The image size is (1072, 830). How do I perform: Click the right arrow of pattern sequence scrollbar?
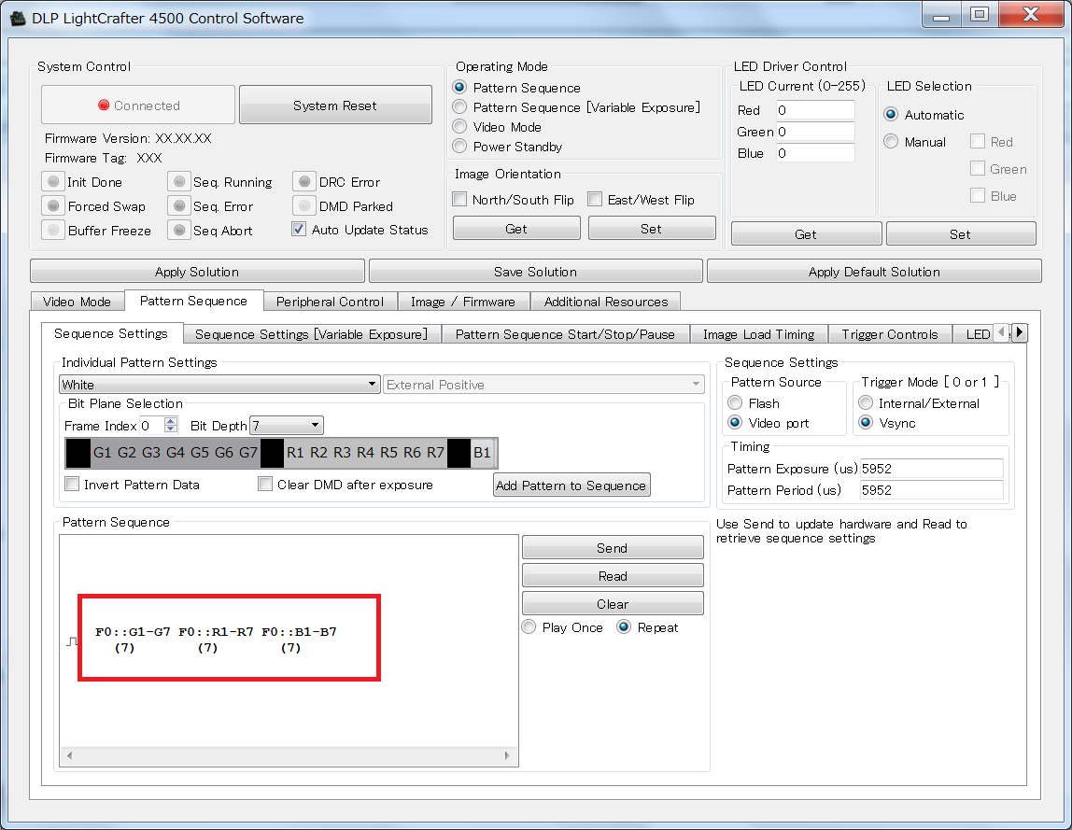tap(507, 756)
